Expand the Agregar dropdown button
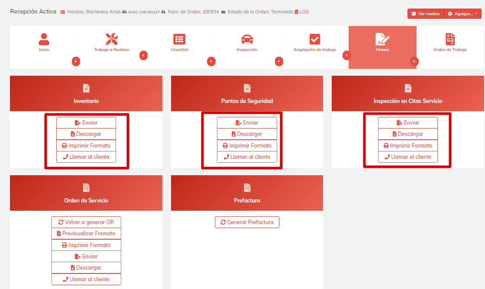The width and height of the screenshot is (485, 289). pyautogui.click(x=463, y=14)
